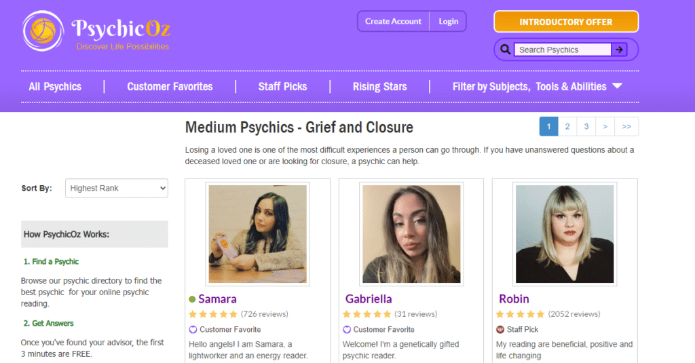This screenshot has width=695, height=363.
Task: Expand Filter by Subjects, Tools & Abilities
Action: click(537, 87)
